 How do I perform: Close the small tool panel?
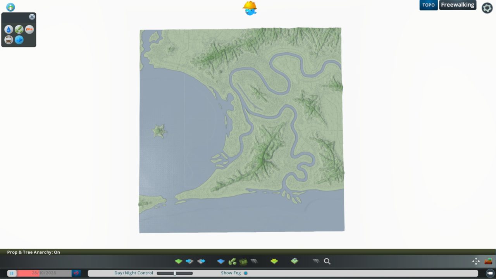32,17
